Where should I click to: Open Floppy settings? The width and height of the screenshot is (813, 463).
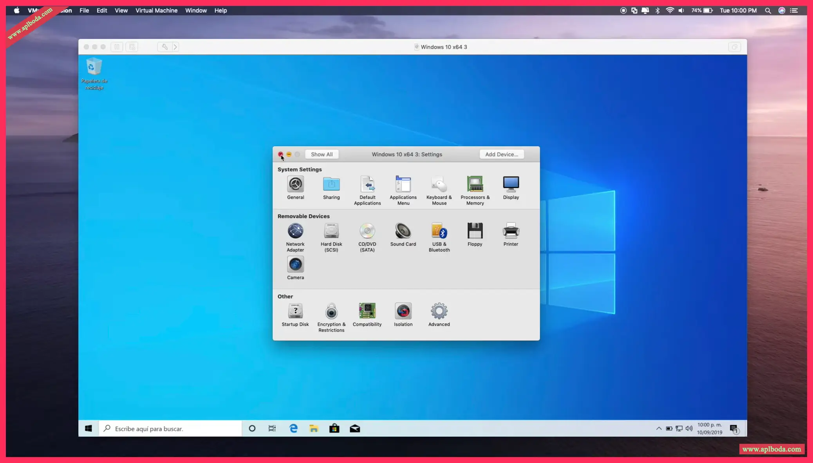pyautogui.click(x=475, y=235)
